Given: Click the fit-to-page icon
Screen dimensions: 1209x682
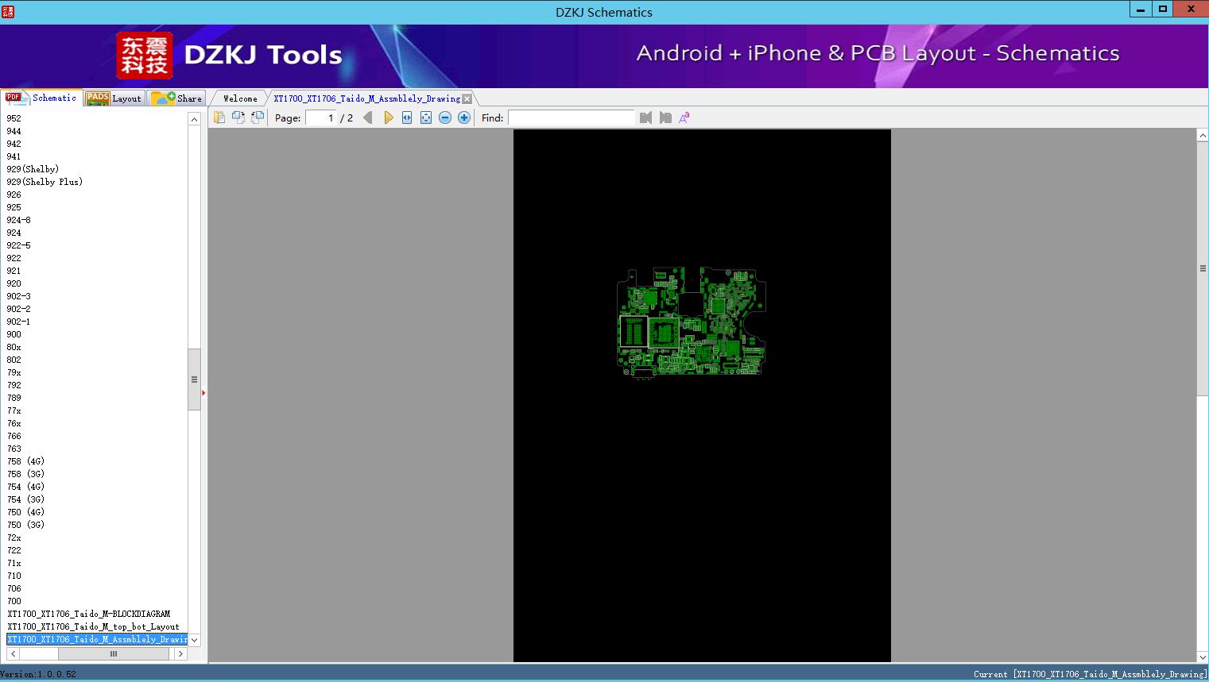Looking at the screenshot, I should tap(426, 118).
